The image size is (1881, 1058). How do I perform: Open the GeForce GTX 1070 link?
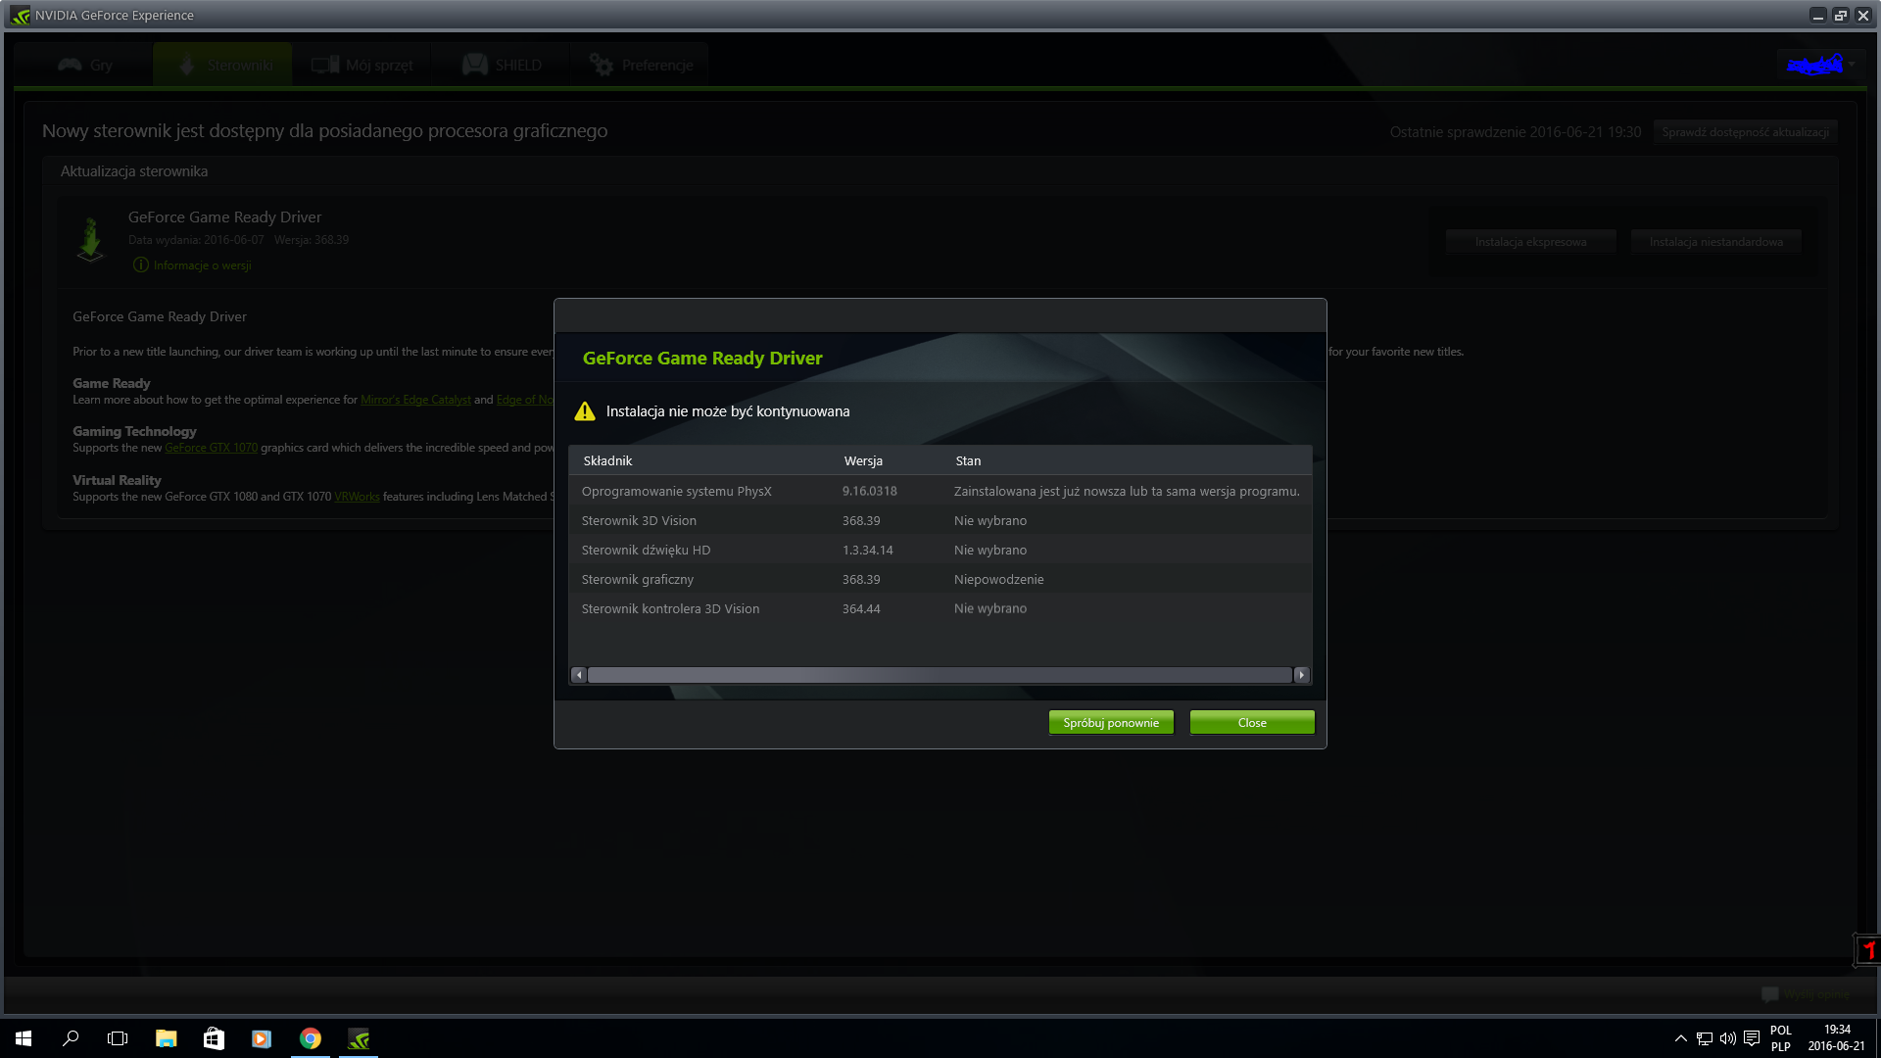211,448
